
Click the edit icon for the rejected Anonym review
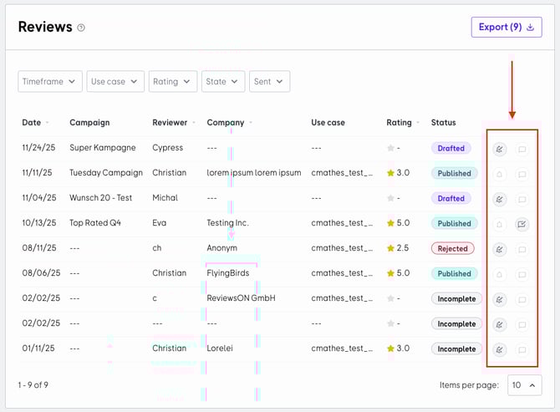click(500, 249)
